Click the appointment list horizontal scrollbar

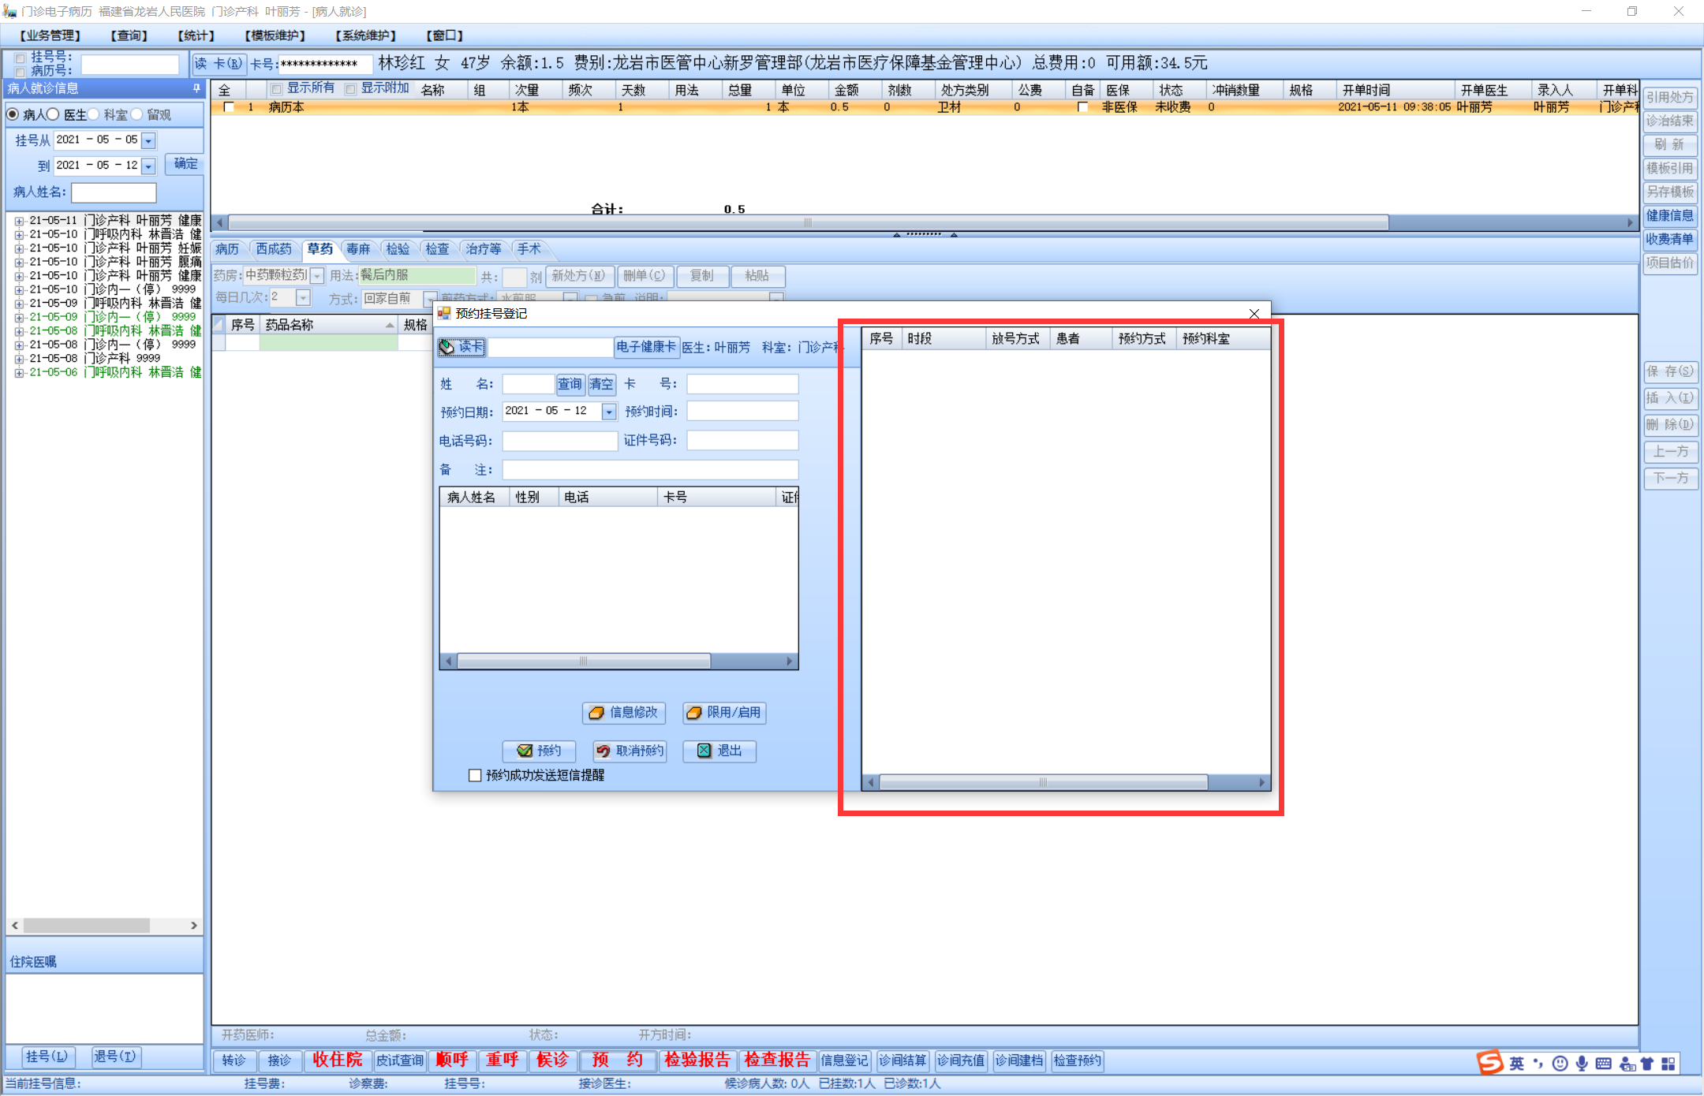pos(1042,782)
